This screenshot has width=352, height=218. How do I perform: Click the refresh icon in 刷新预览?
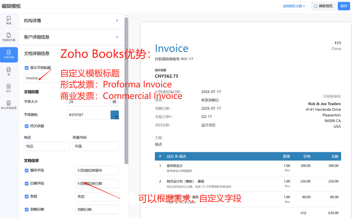click(315, 6)
